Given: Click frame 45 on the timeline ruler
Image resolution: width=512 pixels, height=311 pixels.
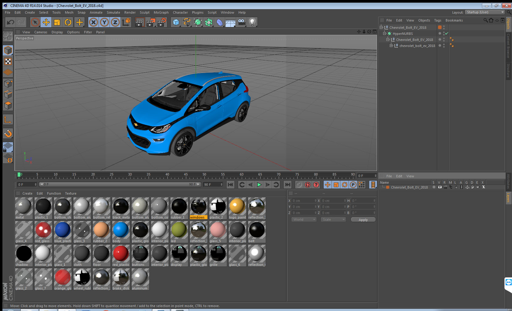Looking at the screenshot, I should coord(186,175).
